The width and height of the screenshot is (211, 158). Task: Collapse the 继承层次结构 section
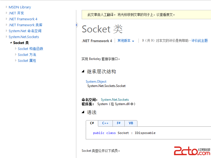(x=83, y=71)
